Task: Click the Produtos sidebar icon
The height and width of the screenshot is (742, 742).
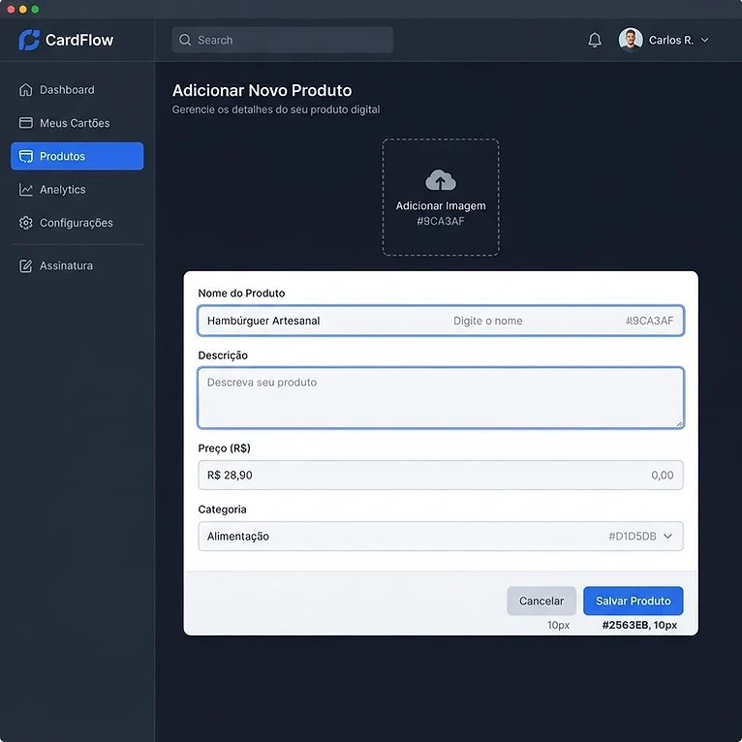Action: click(x=25, y=156)
